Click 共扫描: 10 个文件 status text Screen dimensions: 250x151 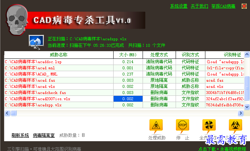point(147,45)
